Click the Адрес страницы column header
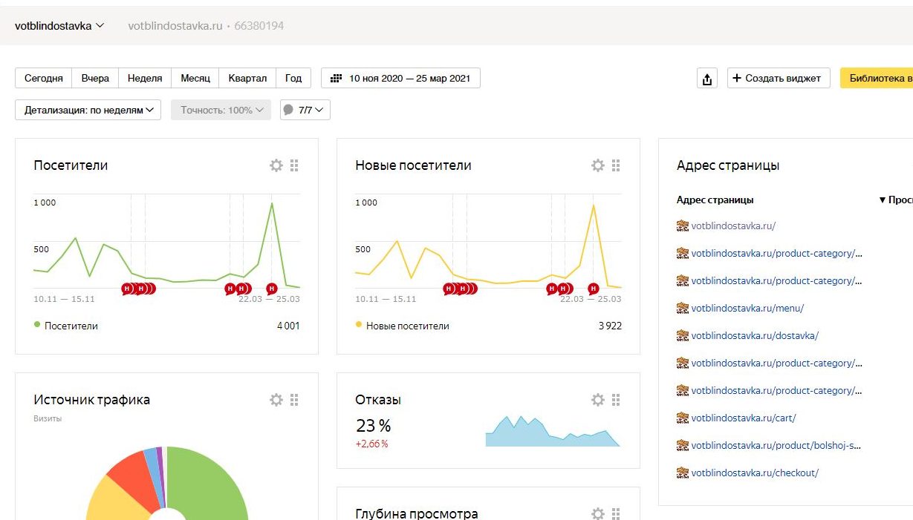Image resolution: width=913 pixels, height=520 pixels. [x=715, y=200]
